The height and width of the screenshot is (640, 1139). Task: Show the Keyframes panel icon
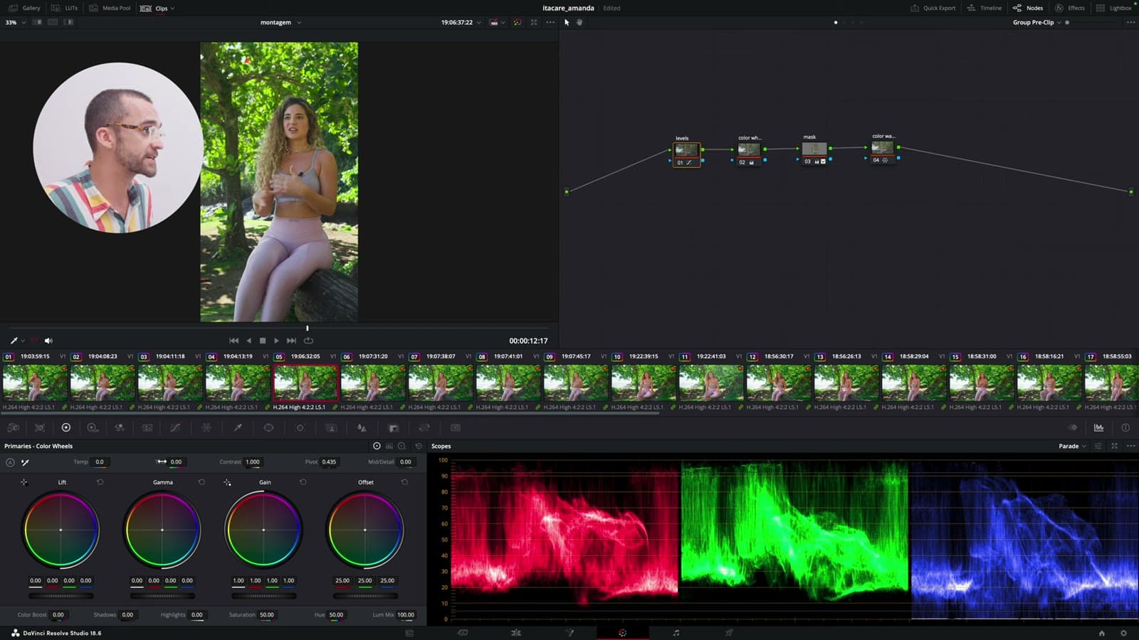1073,427
